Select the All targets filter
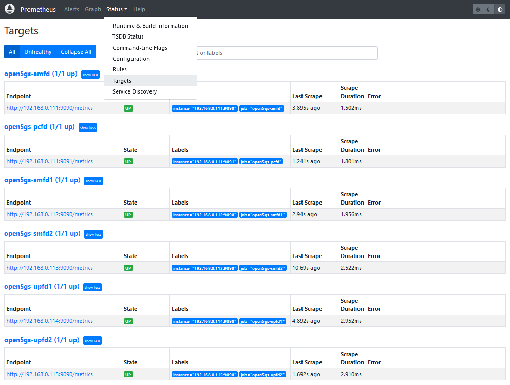The height and width of the screenshot is (385, 510). click(x=12, y=52)
